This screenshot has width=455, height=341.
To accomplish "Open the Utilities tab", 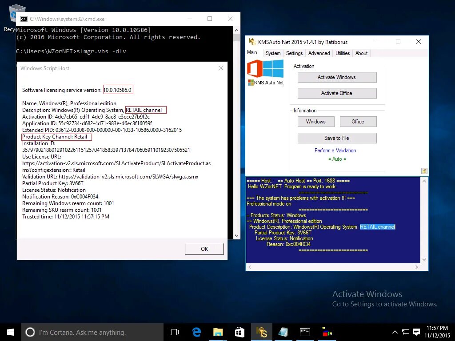I will [343, 53].
